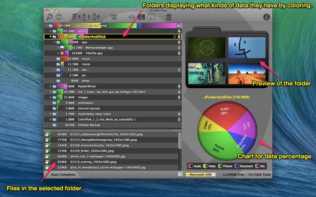Reveal selection using the Finder face icon

(x=141, y=17)
